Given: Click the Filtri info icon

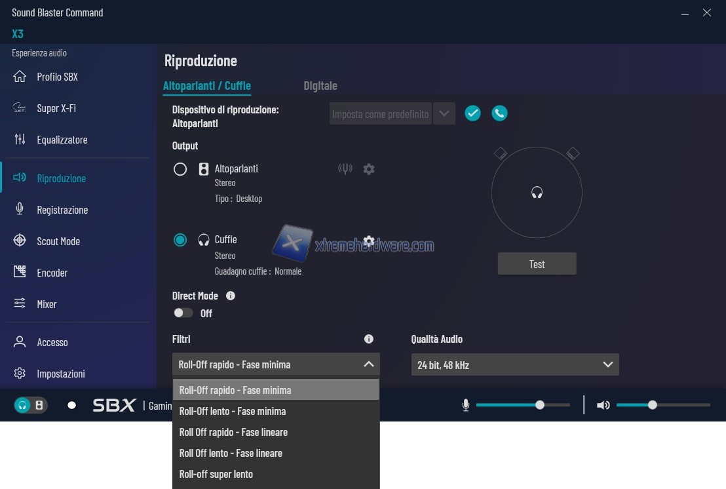Looking at the screenshot, I should [x=369, y=339].
